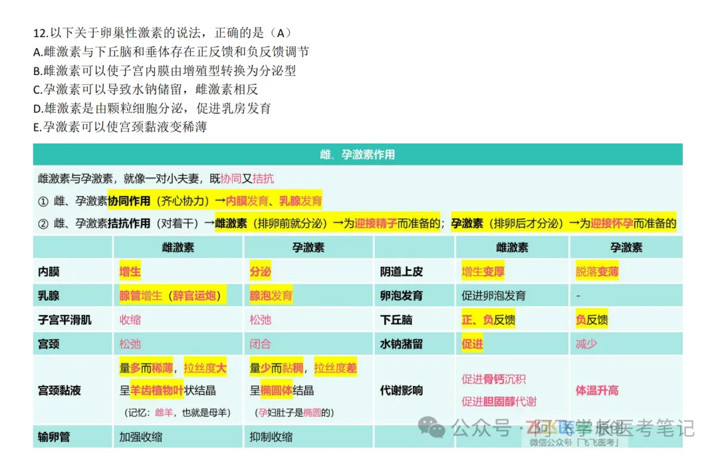
Task: Select option D 雄激素是由颗粒细胞分泌
Action: (x=152, y=108)
